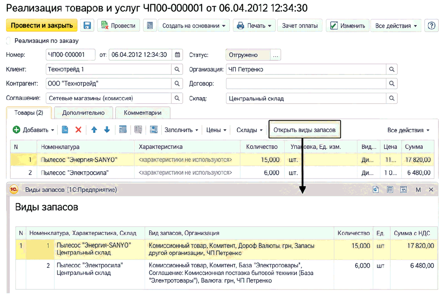Click sum cell 6 480,00 in goods table
This screenshot has width=444, height=296.
click(417, 172)
